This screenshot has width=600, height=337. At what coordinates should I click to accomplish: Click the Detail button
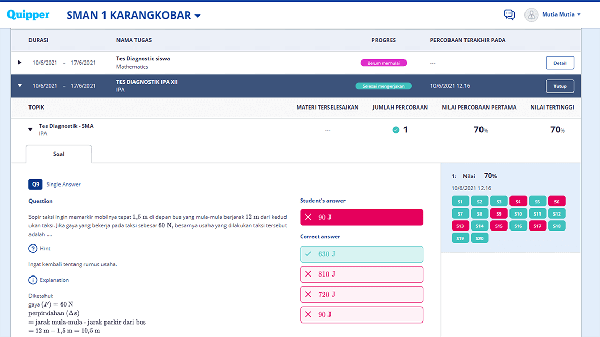click(x=560, y=63)
